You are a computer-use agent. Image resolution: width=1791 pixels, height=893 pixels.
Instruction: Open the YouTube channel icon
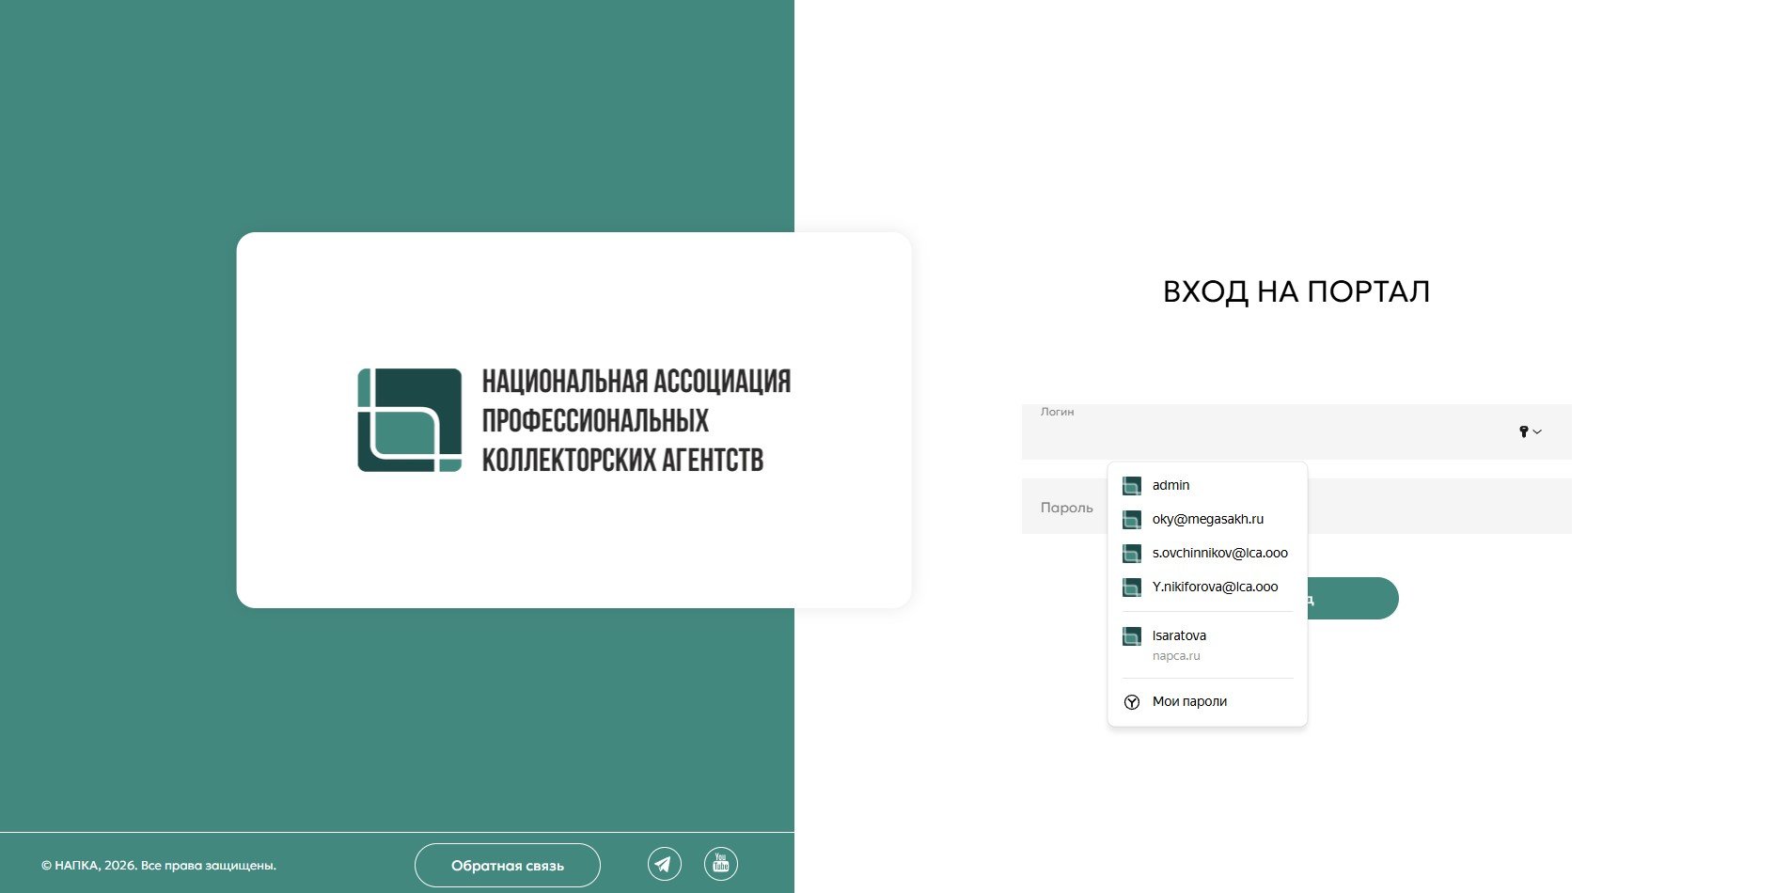pos(721,864)
